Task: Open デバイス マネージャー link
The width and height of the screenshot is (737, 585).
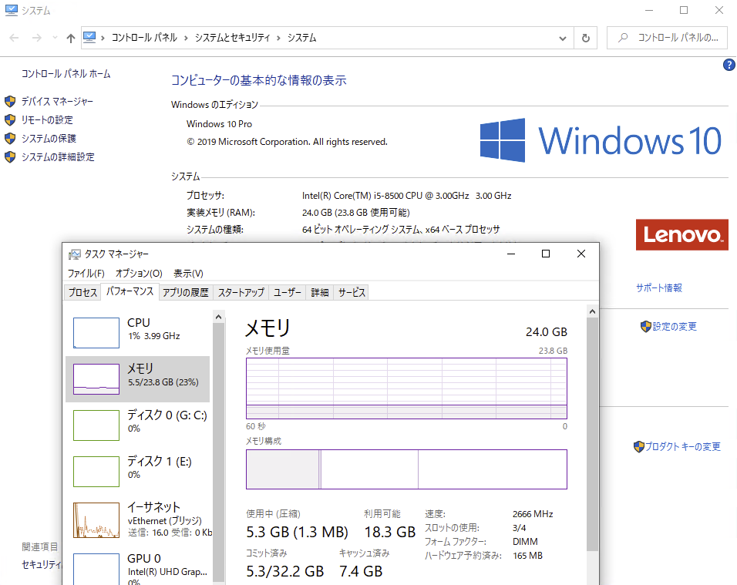Action: click(x=57, y=102)
